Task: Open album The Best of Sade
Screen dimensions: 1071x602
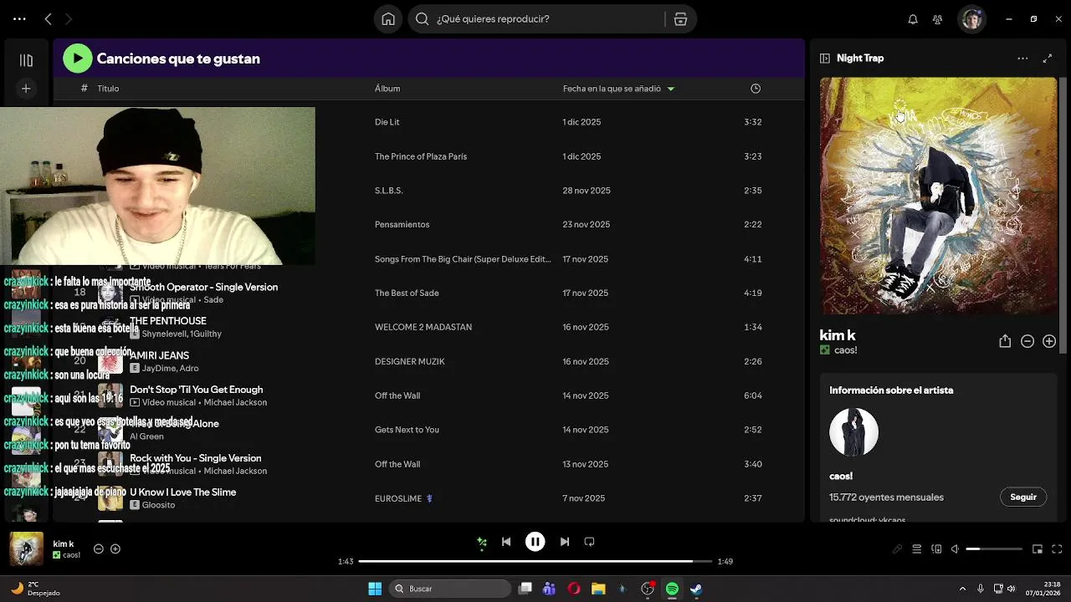Action: tap(407, 293)
